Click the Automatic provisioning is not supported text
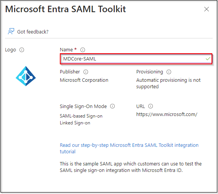This screenshot has height=194, width=218. pos(168,83)
